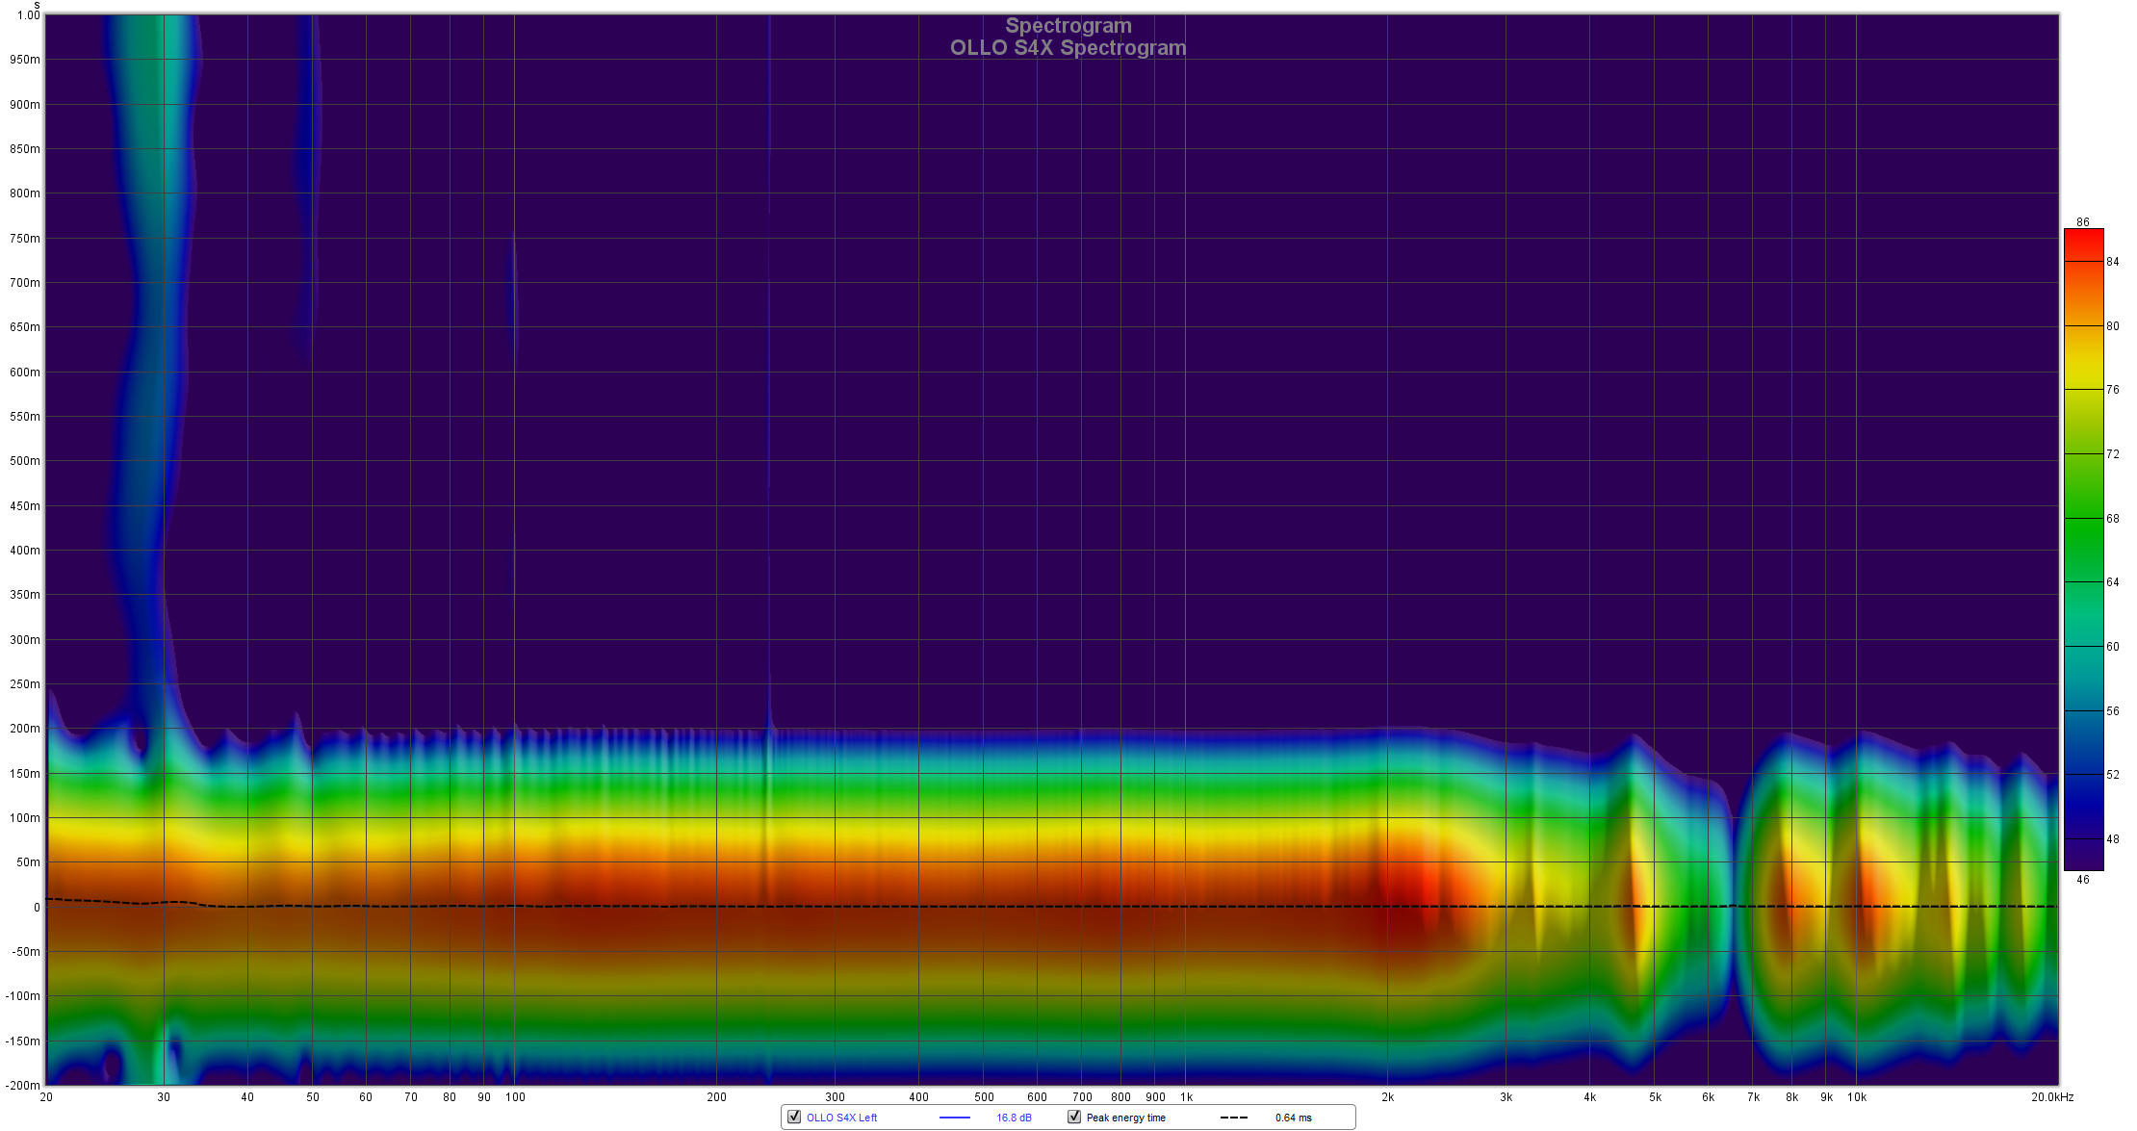Click the 16.8 dB readout value
Screen dimensions: 2137x1131
coord(1014,1118)
